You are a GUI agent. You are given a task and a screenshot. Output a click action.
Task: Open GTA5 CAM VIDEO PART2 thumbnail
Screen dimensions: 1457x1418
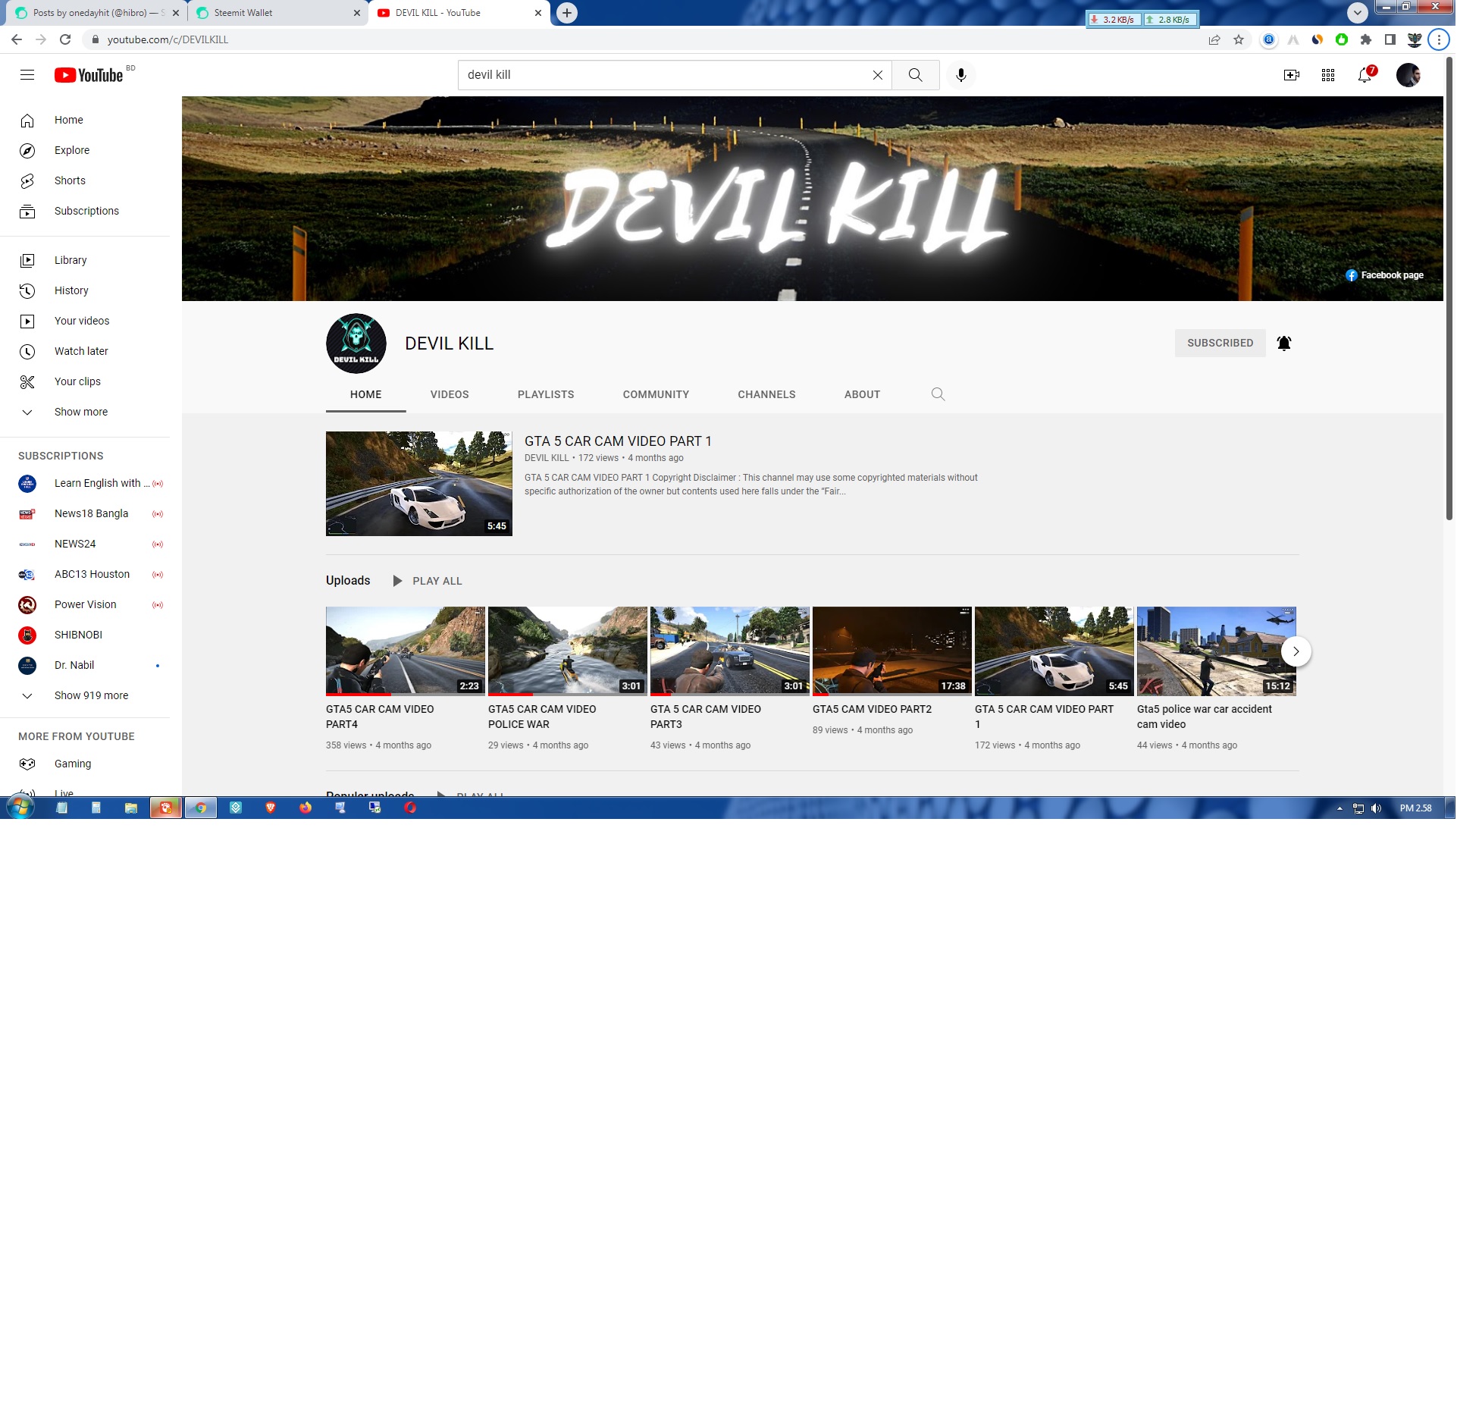pyautogui.click(x=891, y=651)
